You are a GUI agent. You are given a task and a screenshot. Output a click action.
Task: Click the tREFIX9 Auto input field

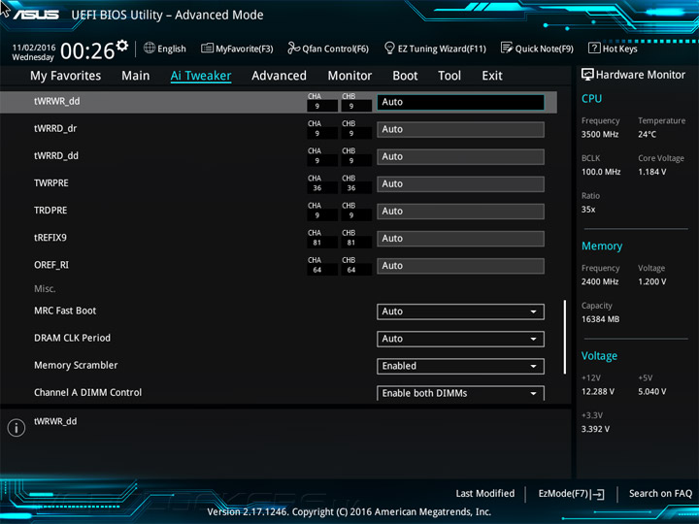[460, 239]
